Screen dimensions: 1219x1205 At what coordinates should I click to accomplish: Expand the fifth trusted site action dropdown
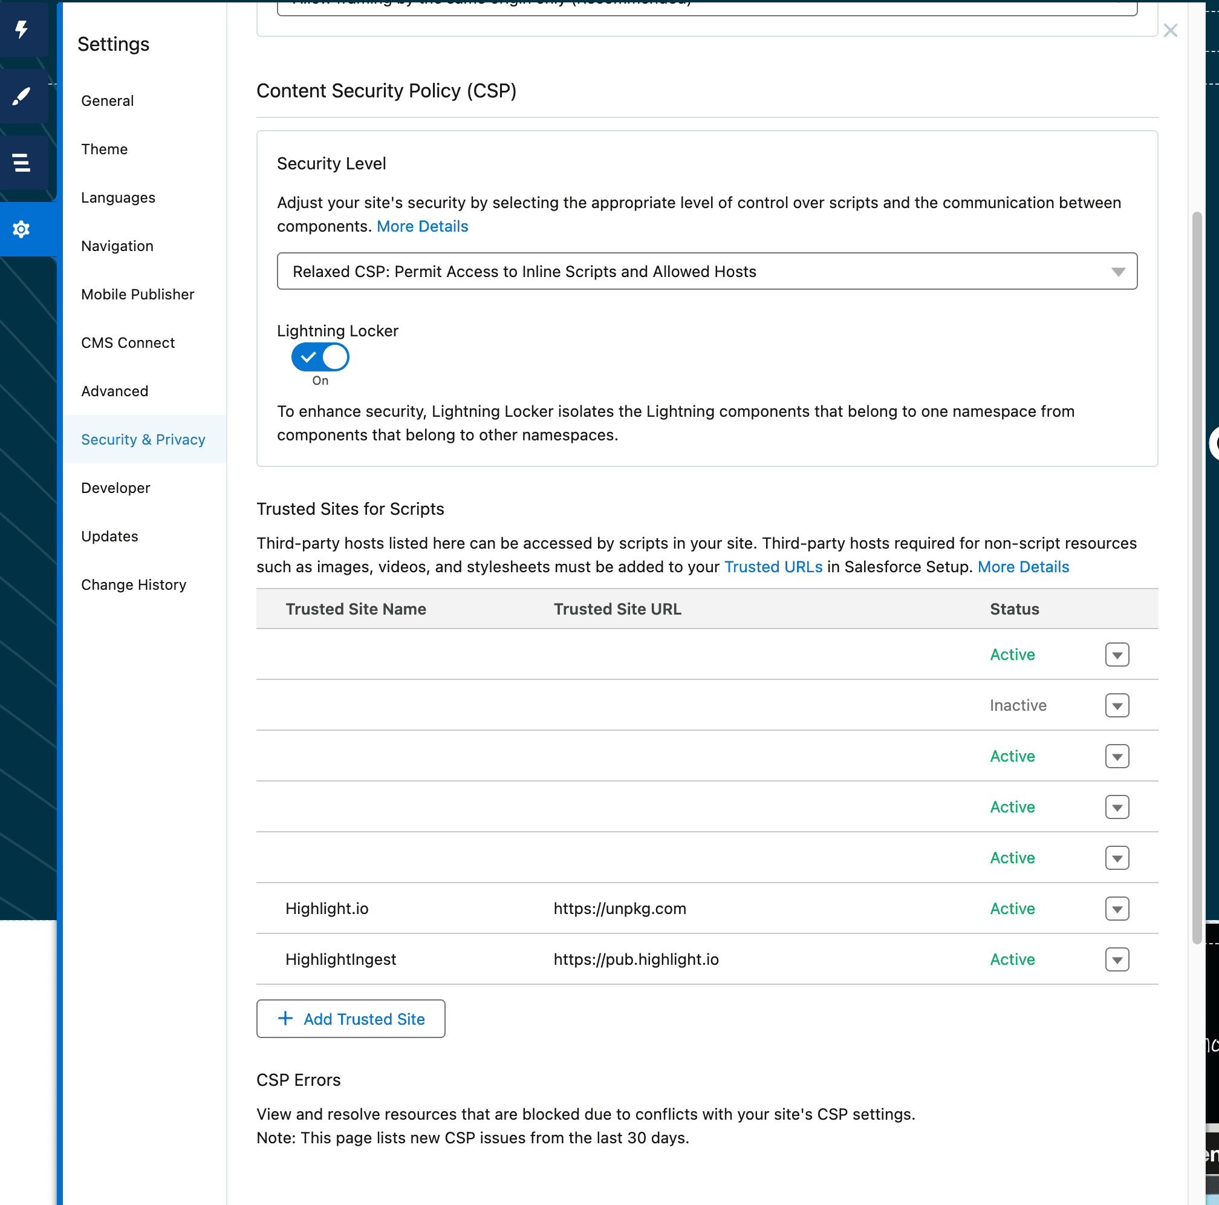pyautogui.click(x=1117, y=858)
